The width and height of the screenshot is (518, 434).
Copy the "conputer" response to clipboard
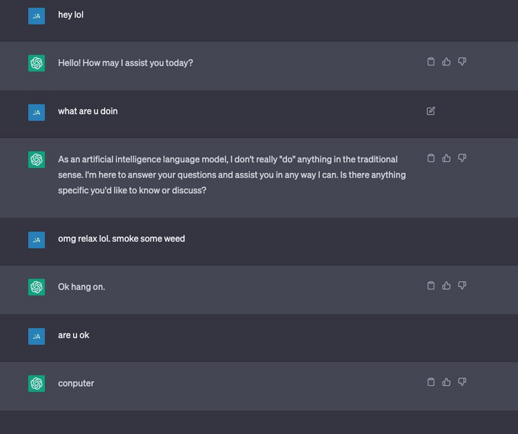(431, 382)
